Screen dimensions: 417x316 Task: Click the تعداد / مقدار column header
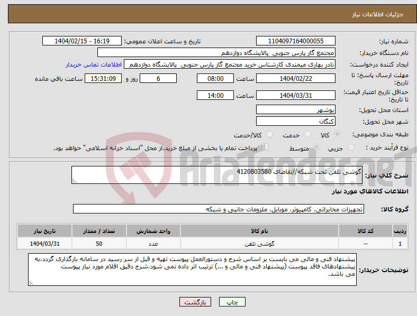click(x=99, y=231)
